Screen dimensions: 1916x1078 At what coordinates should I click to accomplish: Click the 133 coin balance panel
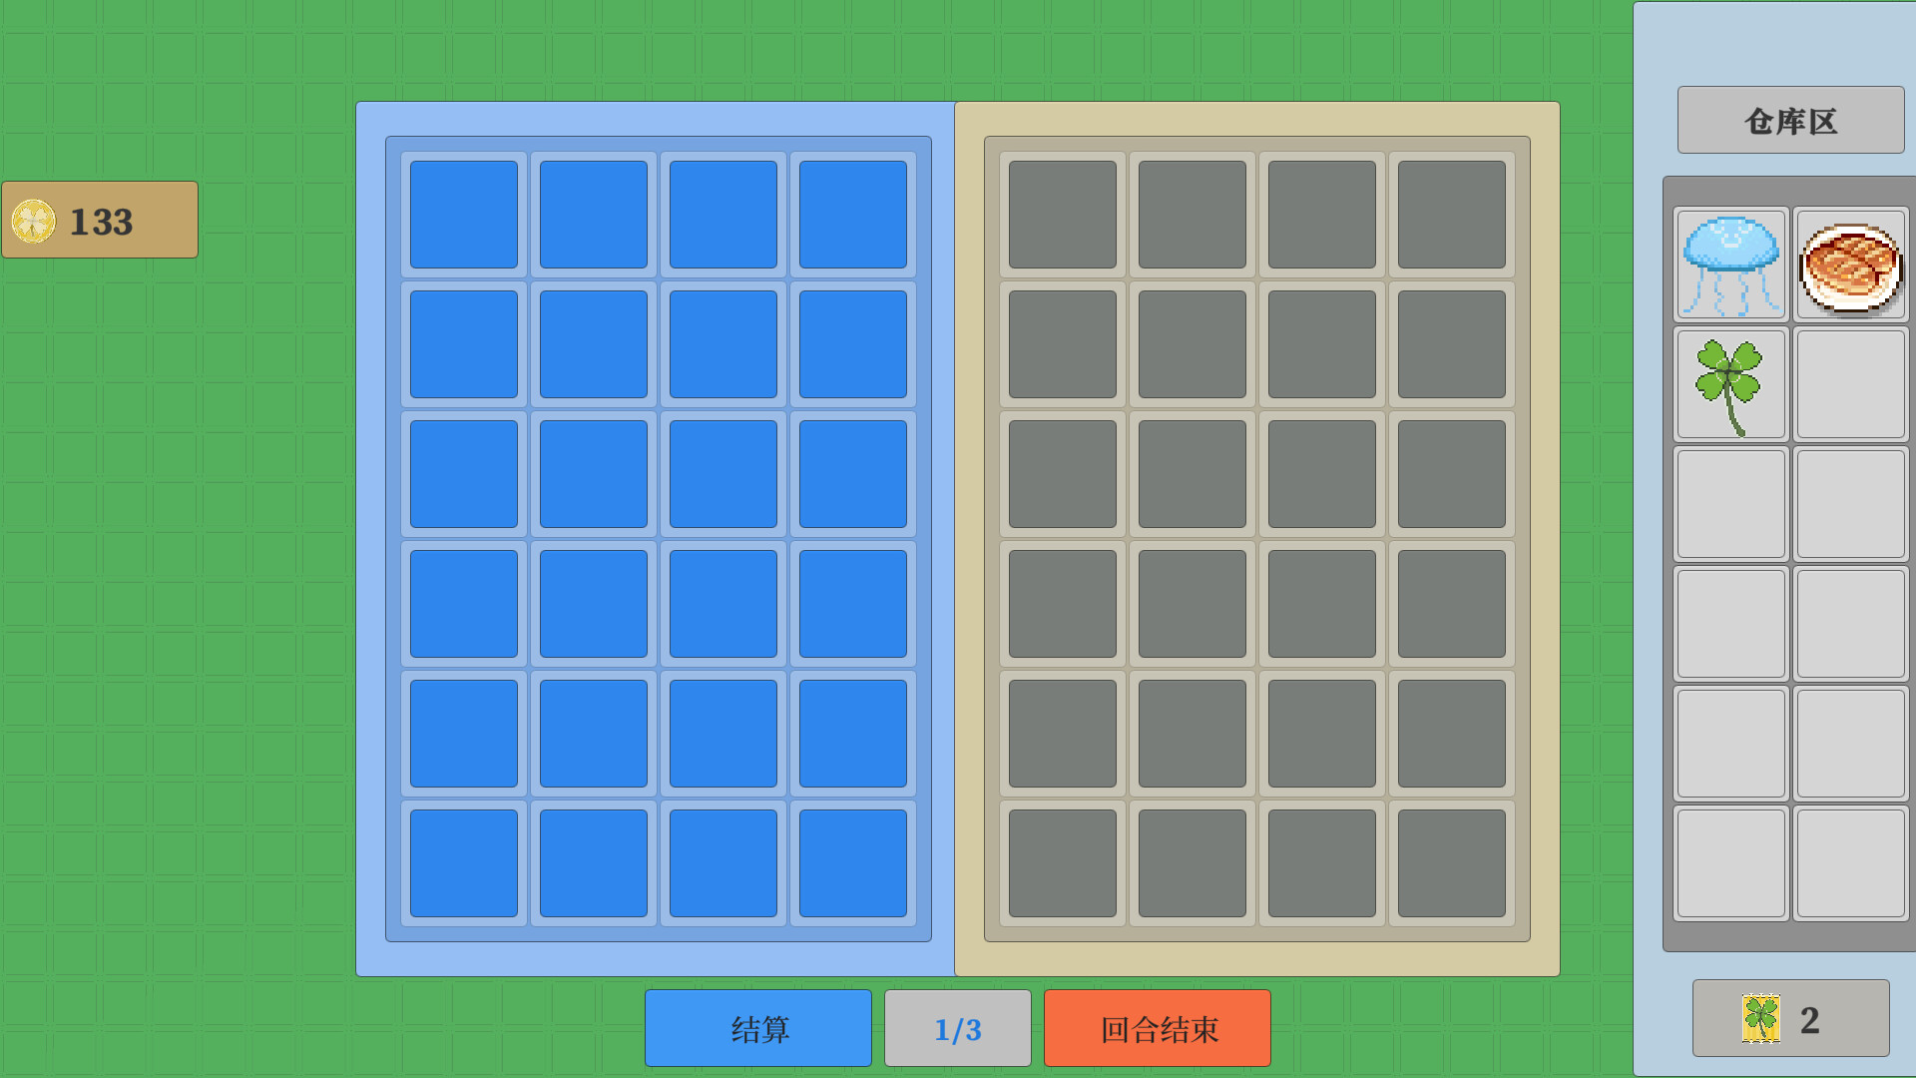100,220
